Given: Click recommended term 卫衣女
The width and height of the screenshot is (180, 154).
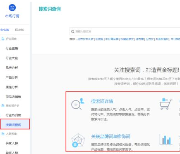Looking at the screenshot, I should point(150,39).
